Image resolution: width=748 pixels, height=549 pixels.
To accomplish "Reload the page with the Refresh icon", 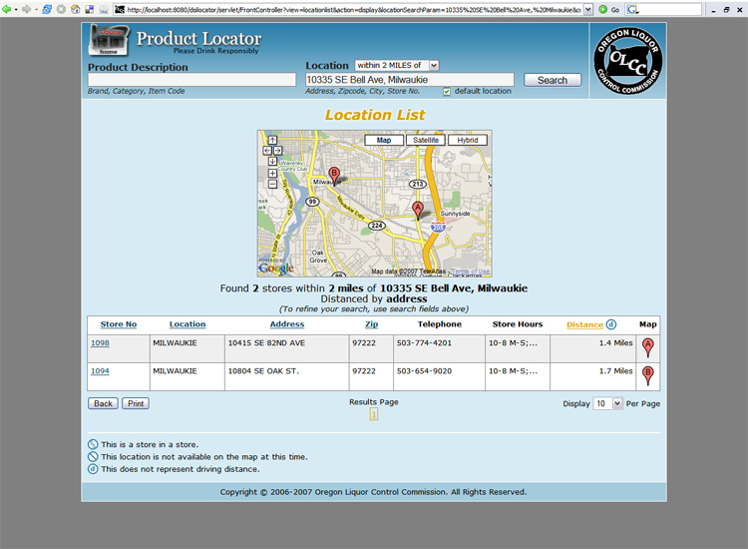I will point(47,9).
